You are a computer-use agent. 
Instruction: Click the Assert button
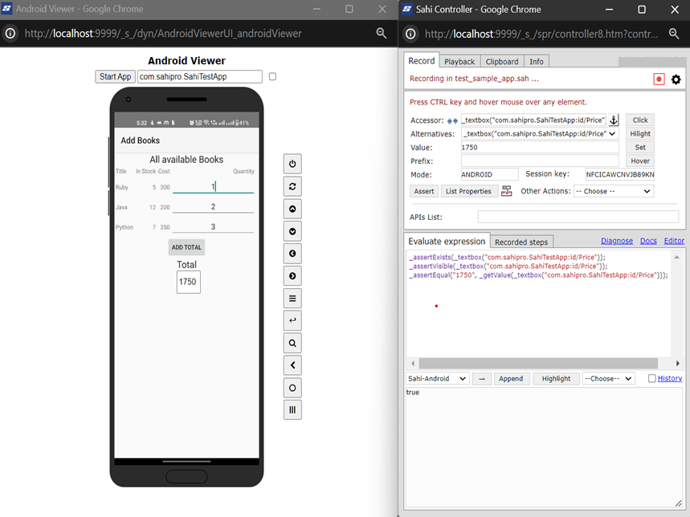(x=424, y=191)
